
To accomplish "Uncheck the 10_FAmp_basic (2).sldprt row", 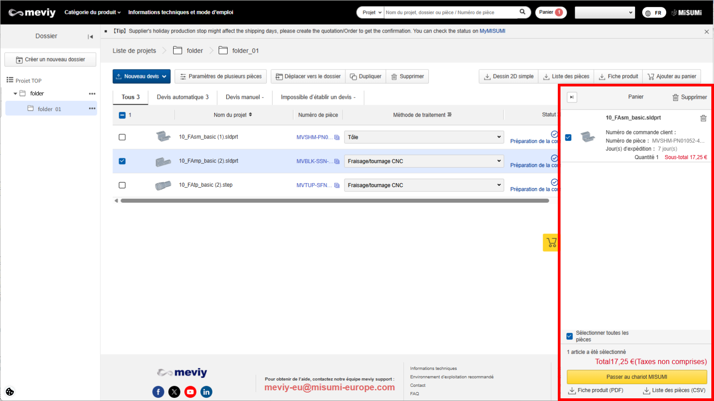I will (x=122, y=161).
